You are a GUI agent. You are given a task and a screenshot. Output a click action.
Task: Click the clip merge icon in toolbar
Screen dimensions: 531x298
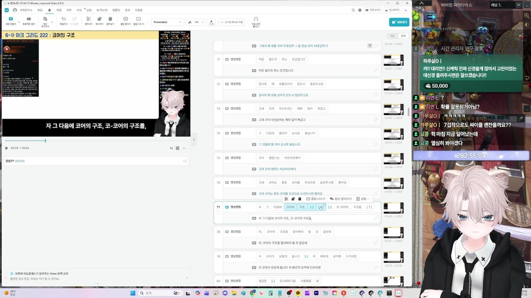(126, 19)
